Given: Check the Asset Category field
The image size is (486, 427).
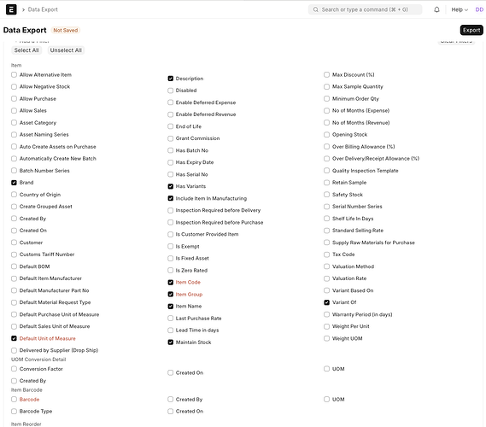Looking at the screenshot, I should (14, 123).
